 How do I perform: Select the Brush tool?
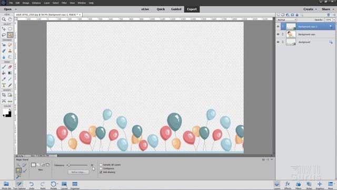pyautogui.click(x=4, y=67)
